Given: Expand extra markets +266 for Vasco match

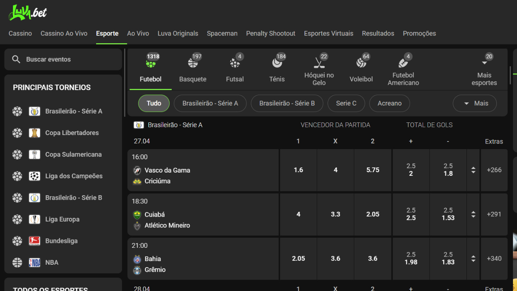Looking at the screenshot, I should (494, 170).
